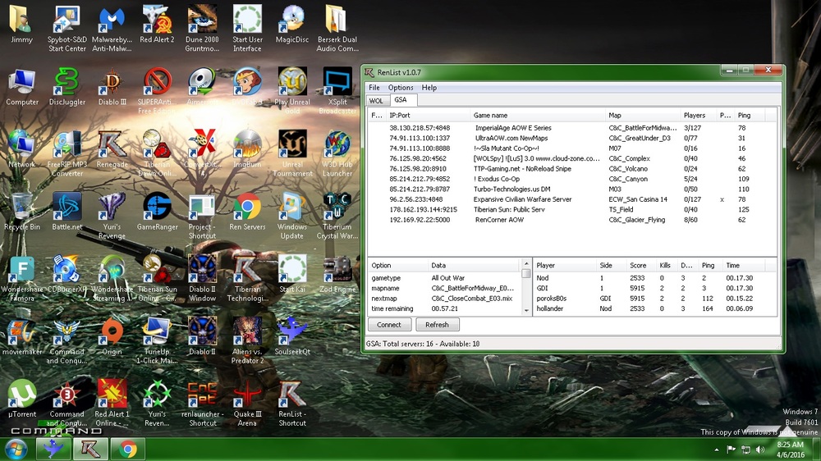Click the Connect button

point(389,325)
